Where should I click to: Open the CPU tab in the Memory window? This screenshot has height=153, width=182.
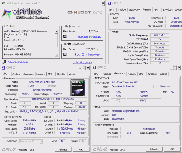111,10
